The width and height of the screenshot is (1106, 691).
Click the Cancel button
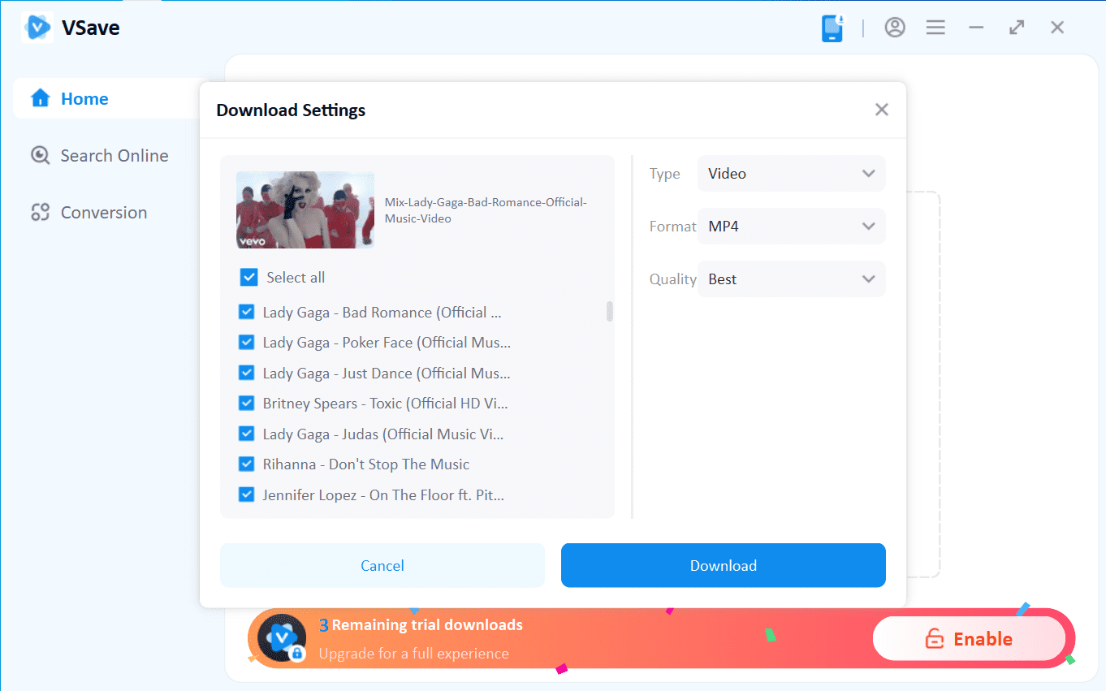pyautogui.click(x=382, y=565)
